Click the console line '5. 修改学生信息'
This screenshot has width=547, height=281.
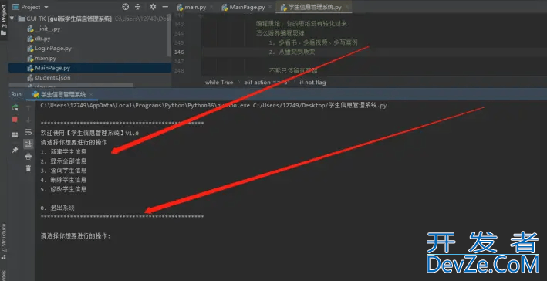pyautogui.click(x=63, y=189)
